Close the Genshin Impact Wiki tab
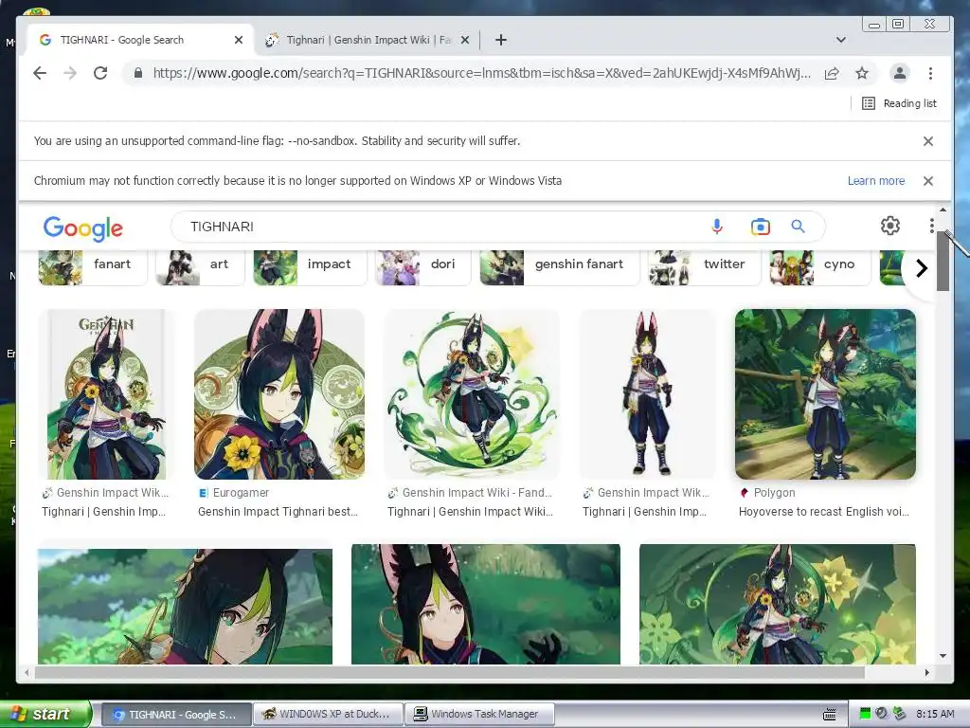The height and width of the screenshot is (728, 970). (x=465, y=40)
